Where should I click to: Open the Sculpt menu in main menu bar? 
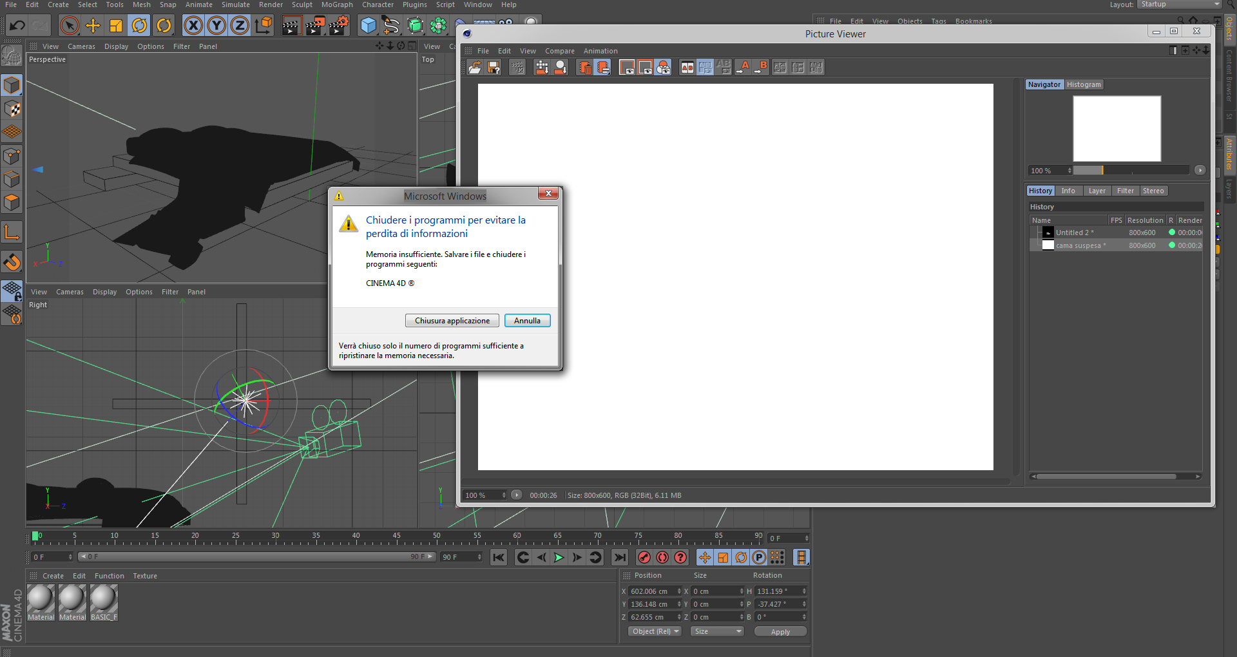(302, 5)
